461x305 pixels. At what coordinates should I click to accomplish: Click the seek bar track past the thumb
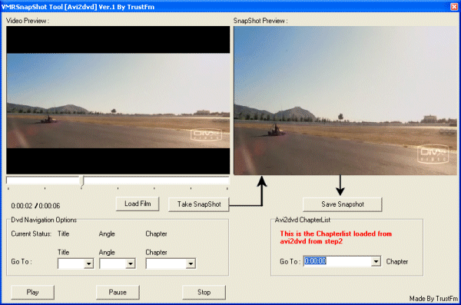pyautogui.click(x=157, y=180)
